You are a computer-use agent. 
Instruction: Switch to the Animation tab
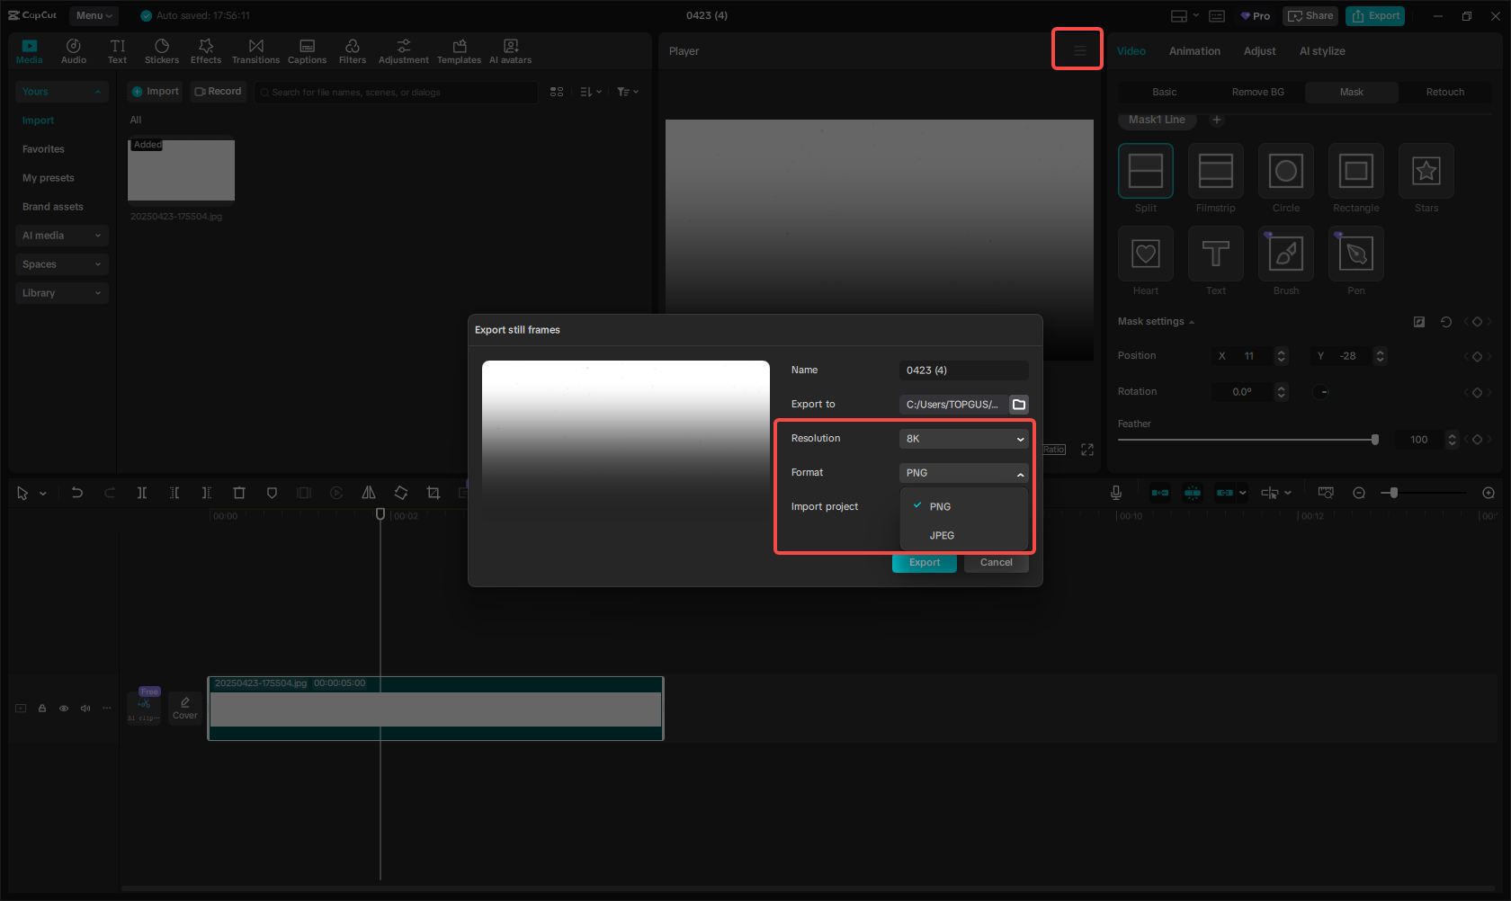(1194, 51)
